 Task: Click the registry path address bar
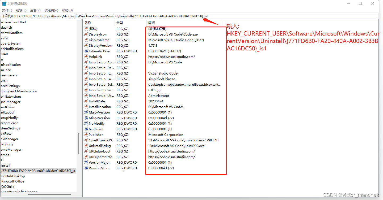(x=189, y=16)
